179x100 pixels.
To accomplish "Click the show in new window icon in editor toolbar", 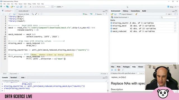I will (x=10, y=14).
